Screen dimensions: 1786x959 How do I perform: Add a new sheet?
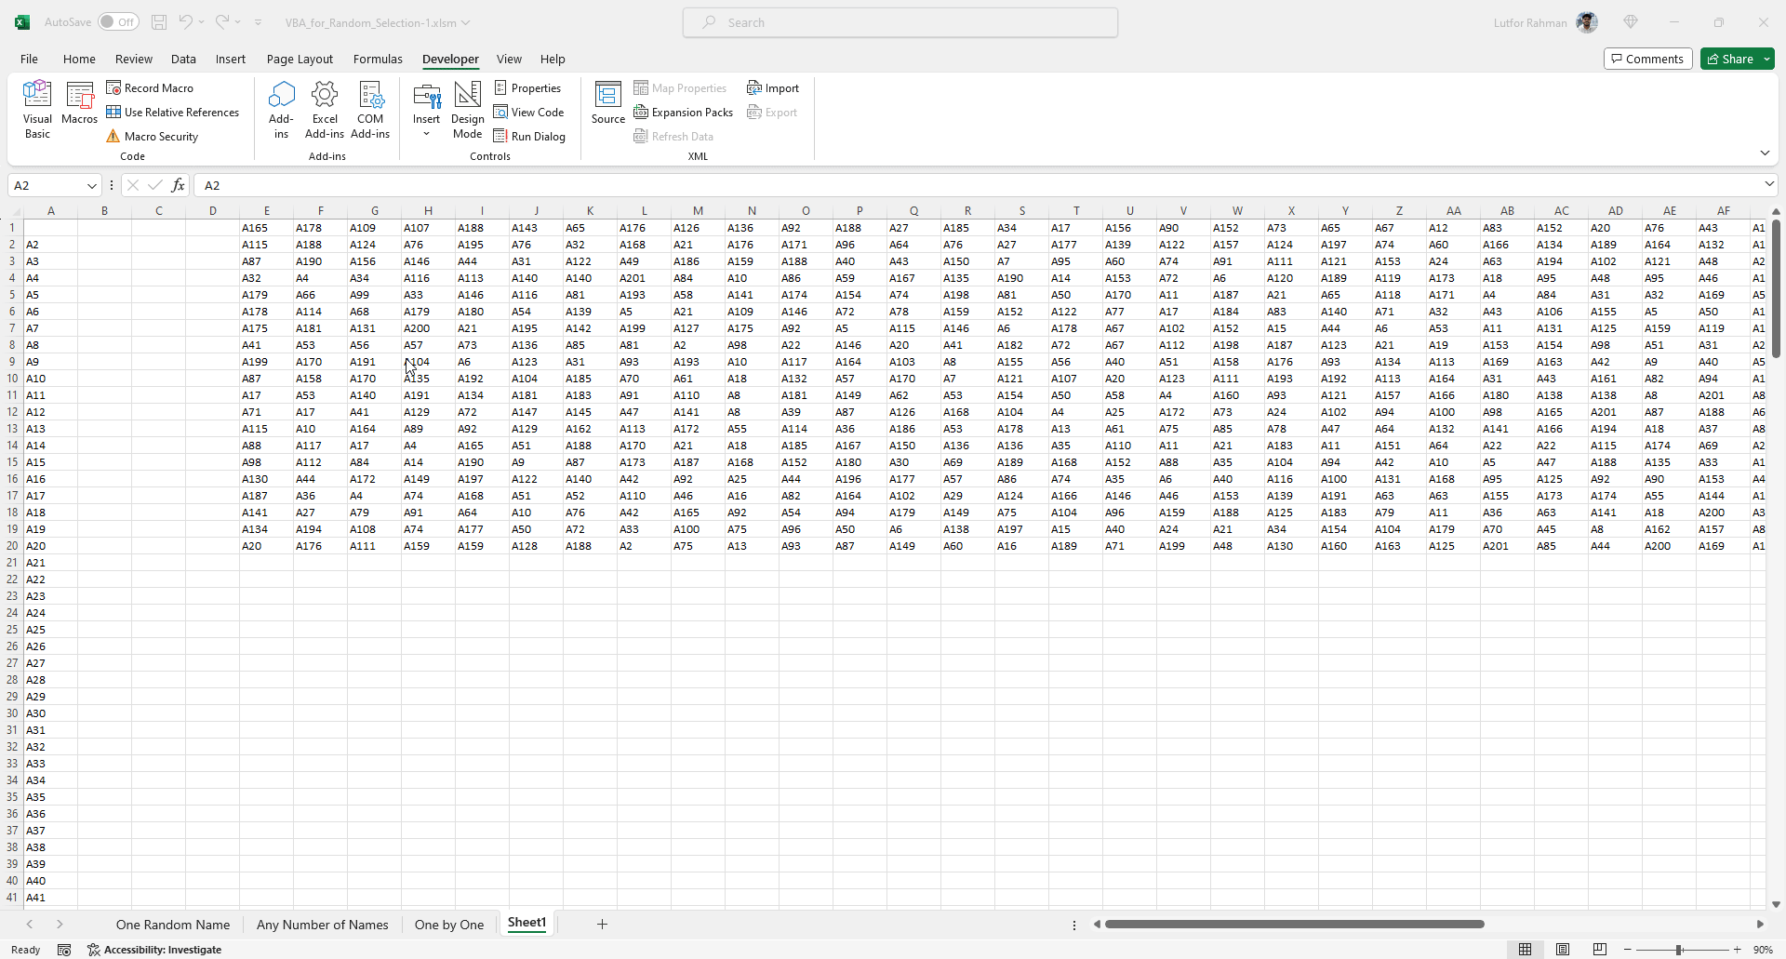tap(602, 924)
